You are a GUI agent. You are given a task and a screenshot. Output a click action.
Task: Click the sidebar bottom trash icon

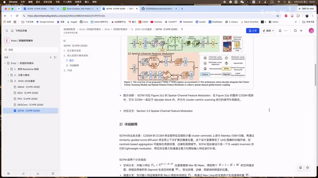[53, 174]
